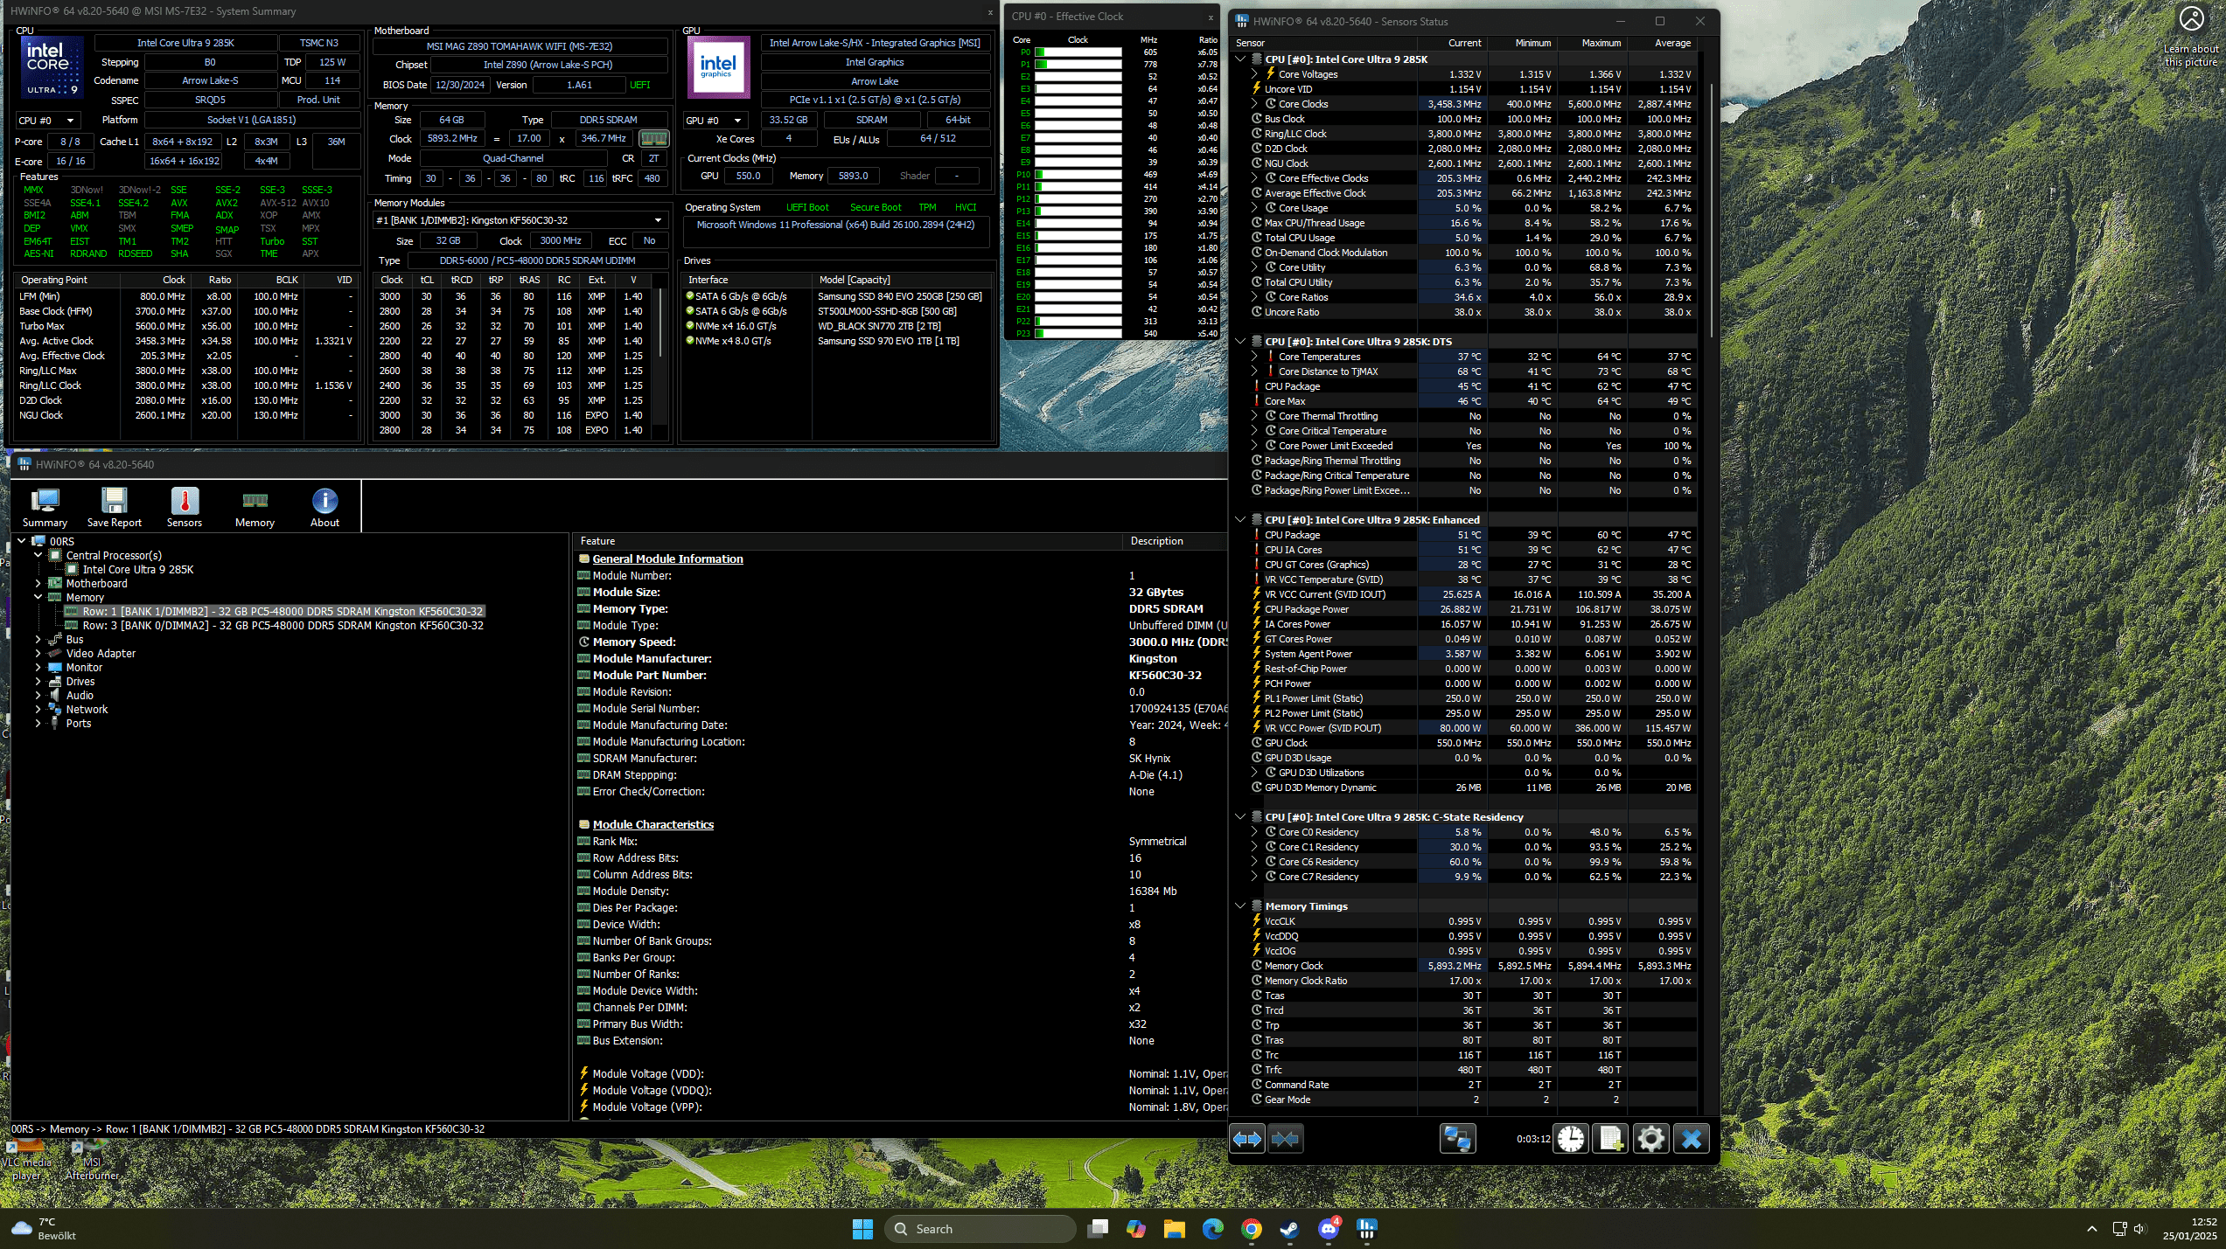Viewport: 2226px width, 1249px height.
Task: Open remote monitoring network icon in Sensors window
Action: pyautogui.click(x=1458, y=1139)
